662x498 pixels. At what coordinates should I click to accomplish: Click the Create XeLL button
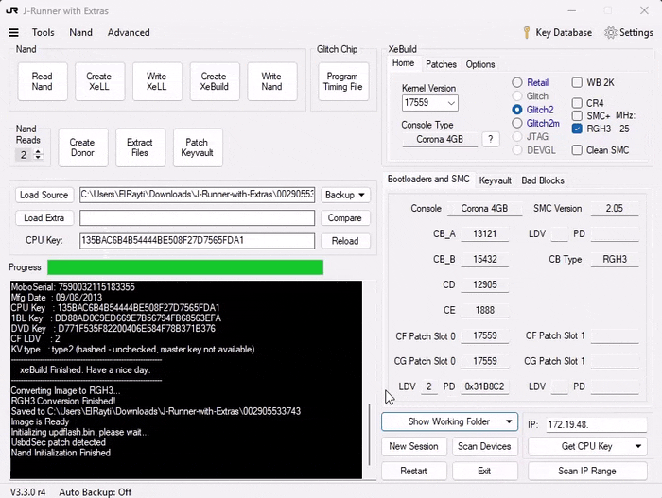click(x=99, y=81)
